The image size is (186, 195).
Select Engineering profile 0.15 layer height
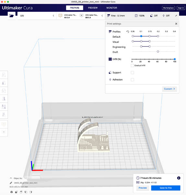[x=149, y=46]
